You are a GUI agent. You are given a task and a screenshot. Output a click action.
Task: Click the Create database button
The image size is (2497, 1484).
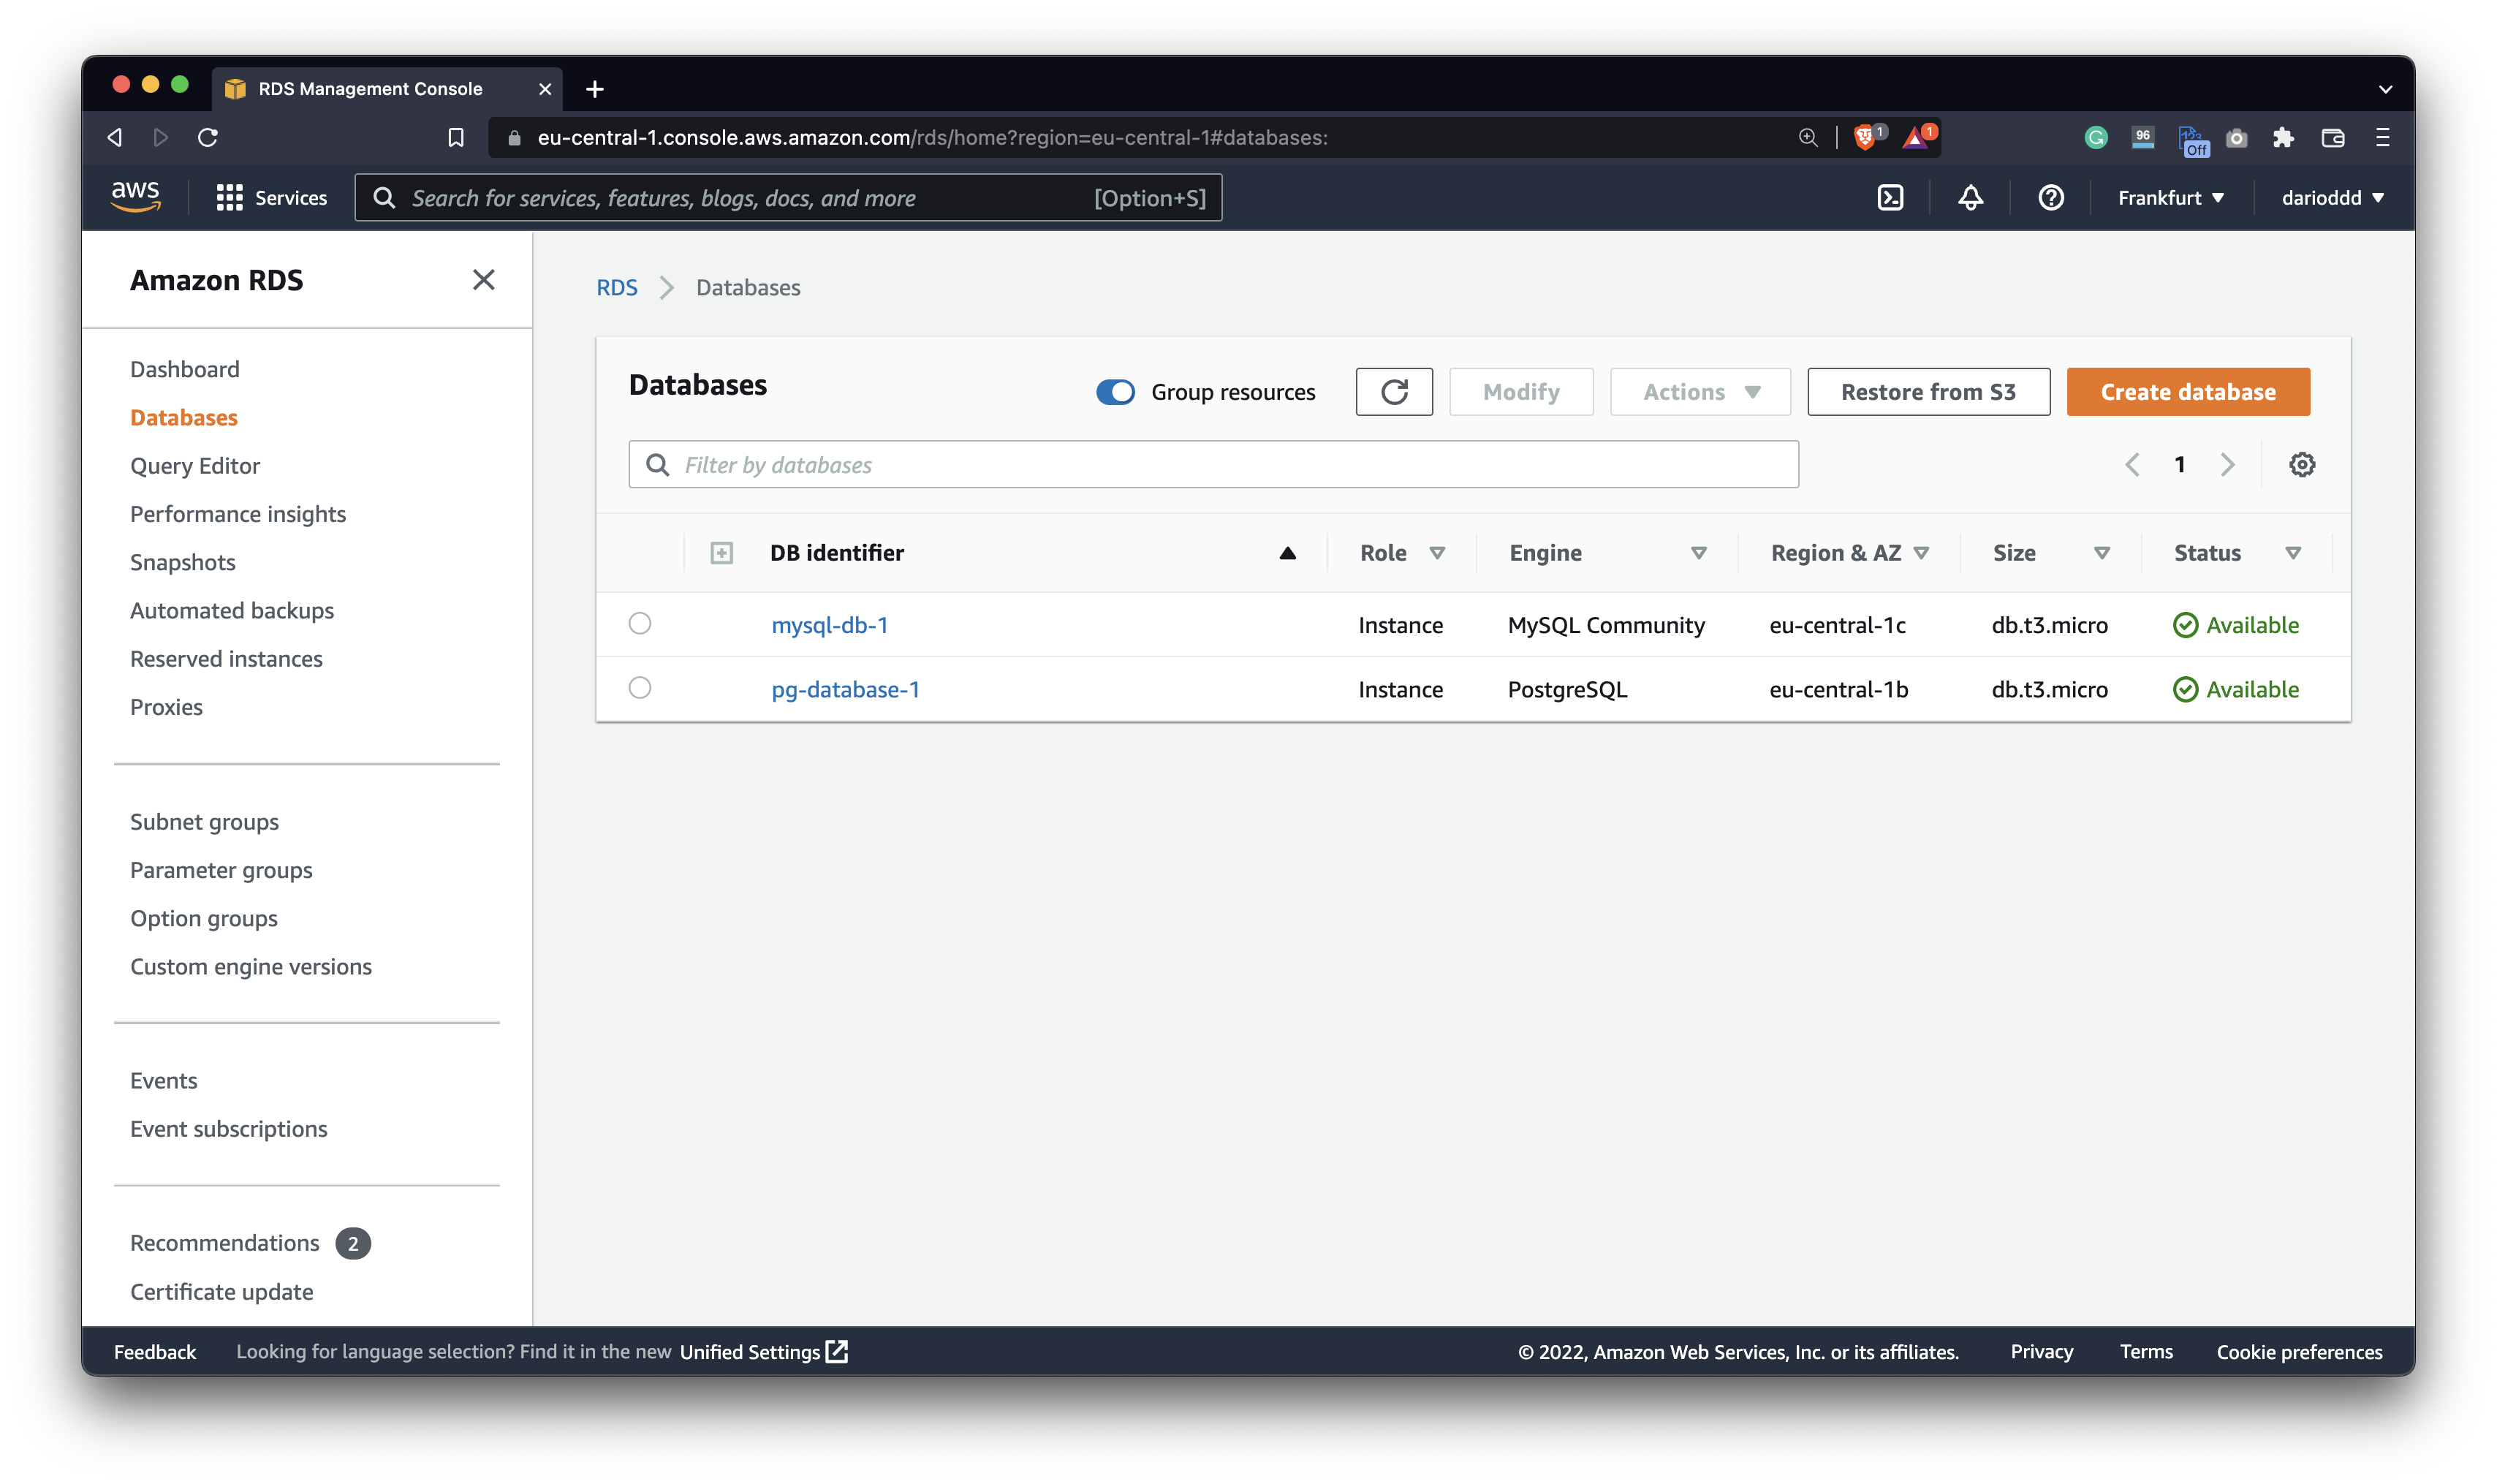(2188, 392)
